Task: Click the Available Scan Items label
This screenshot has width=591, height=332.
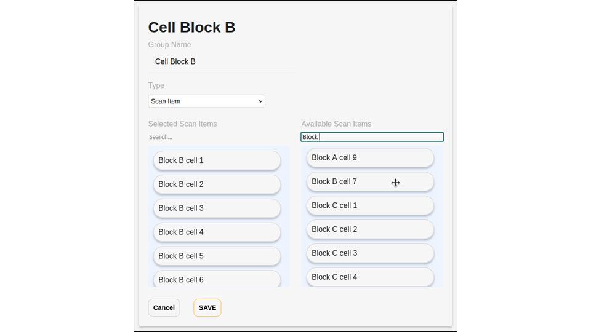Action: tap(336, 124)
